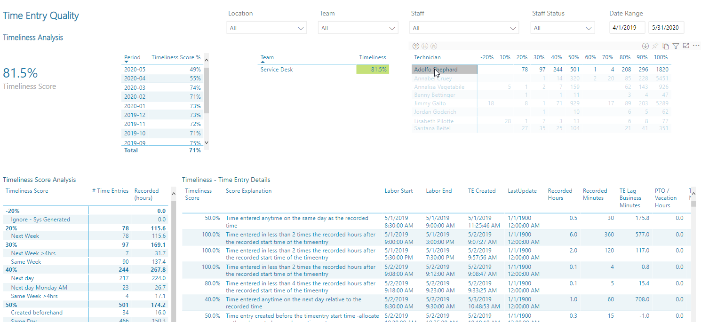701x322 pixels.
Task: Sort by the Timeliness Score % column
Action: (176, 57)
